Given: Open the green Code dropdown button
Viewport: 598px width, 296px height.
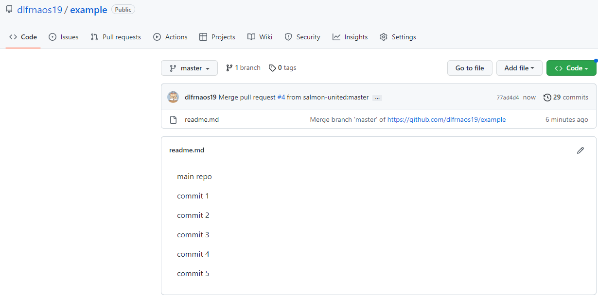Looking at the screenshot, I should click(571, 68).
